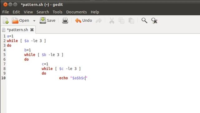Screen dimensions: 200x113
Task: Print the document with the printer icon
Action: click(65, 20)
